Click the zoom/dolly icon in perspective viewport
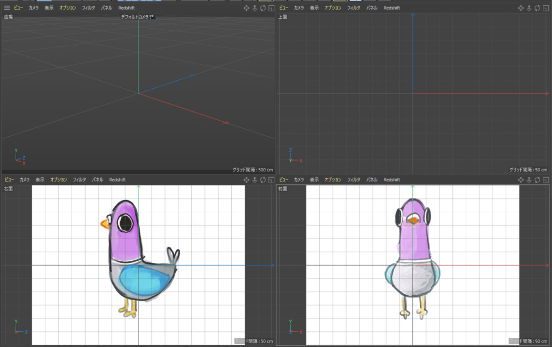The image size is (552, 347). (x=255, y=8)
